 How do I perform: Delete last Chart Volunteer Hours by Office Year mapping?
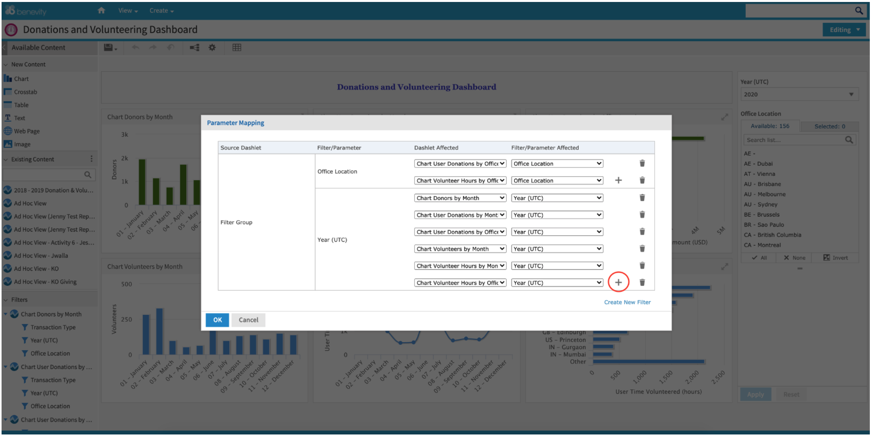[642, 282]
